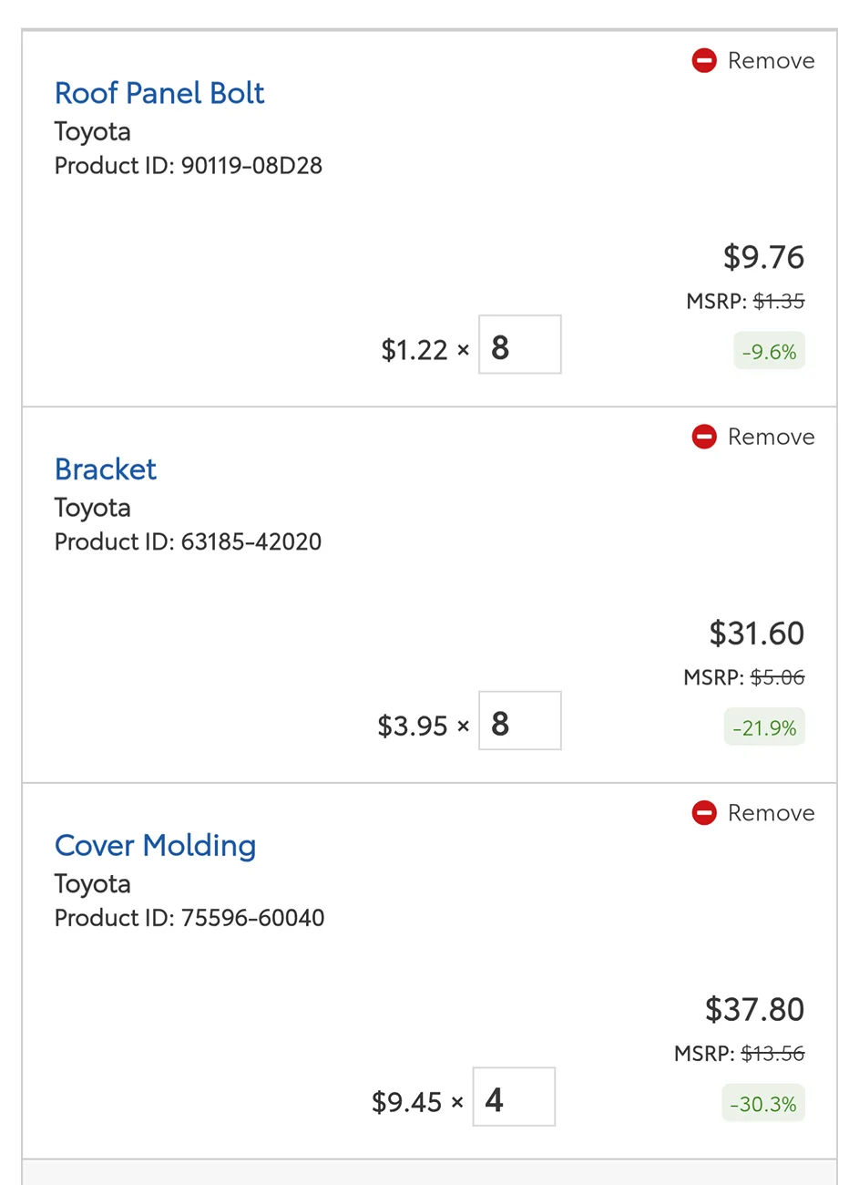This screenshot has width=859, height=1185.
Task: Click the $9.45 unit price
Action: tap(406, 1102)
